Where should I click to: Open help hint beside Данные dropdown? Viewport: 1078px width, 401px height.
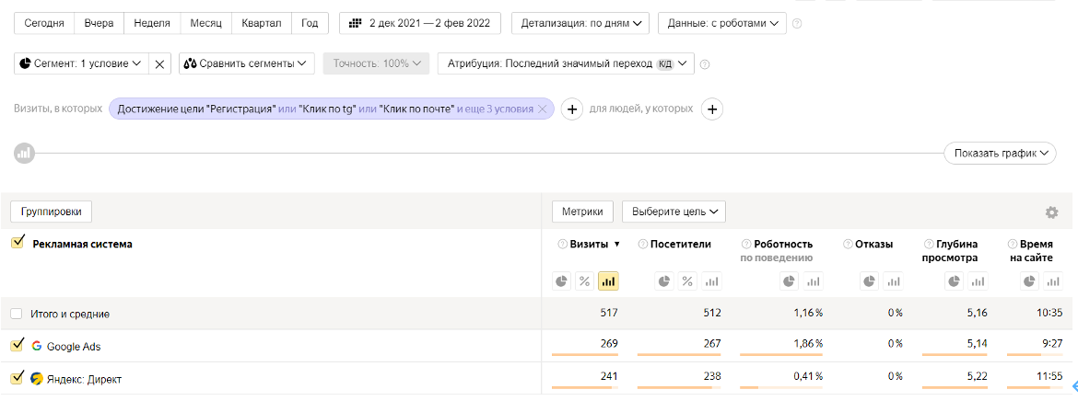pos(797,23)
